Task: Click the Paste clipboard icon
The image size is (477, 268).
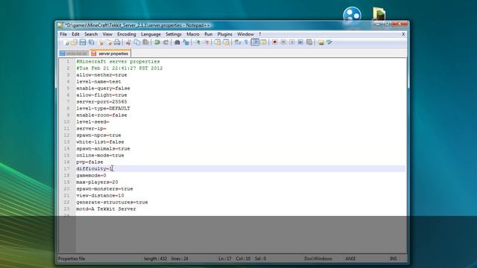Action: click(x=146, y=42)
